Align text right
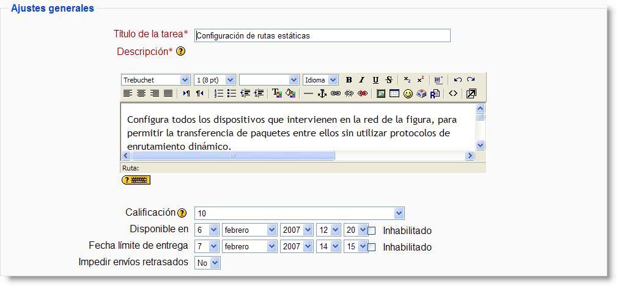 click(x=155, y=94)
